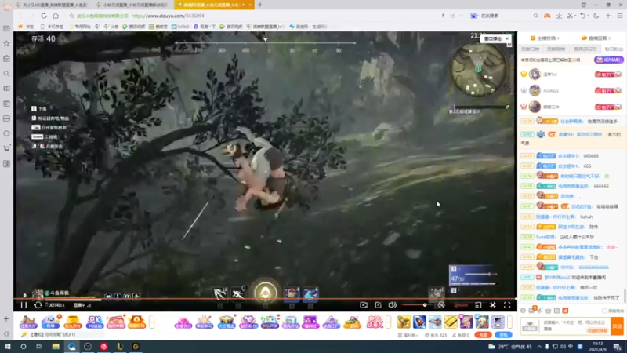
Task: Open Task View on taskbar
Action: tap(39, 346)
